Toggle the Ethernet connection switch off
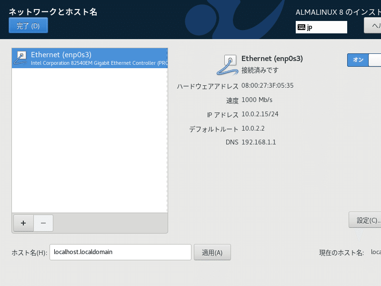The height and width of the screenshot is (286, 381). (x=364, y=60)
